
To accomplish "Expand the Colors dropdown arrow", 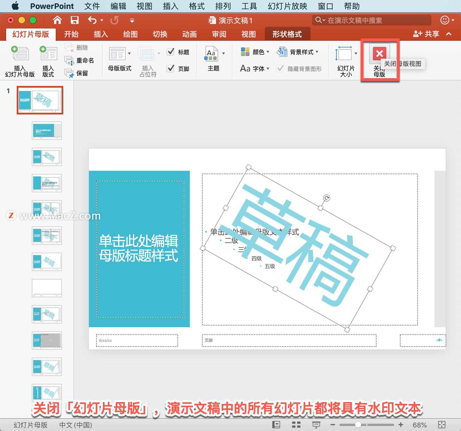I will [x=268, y=52].
